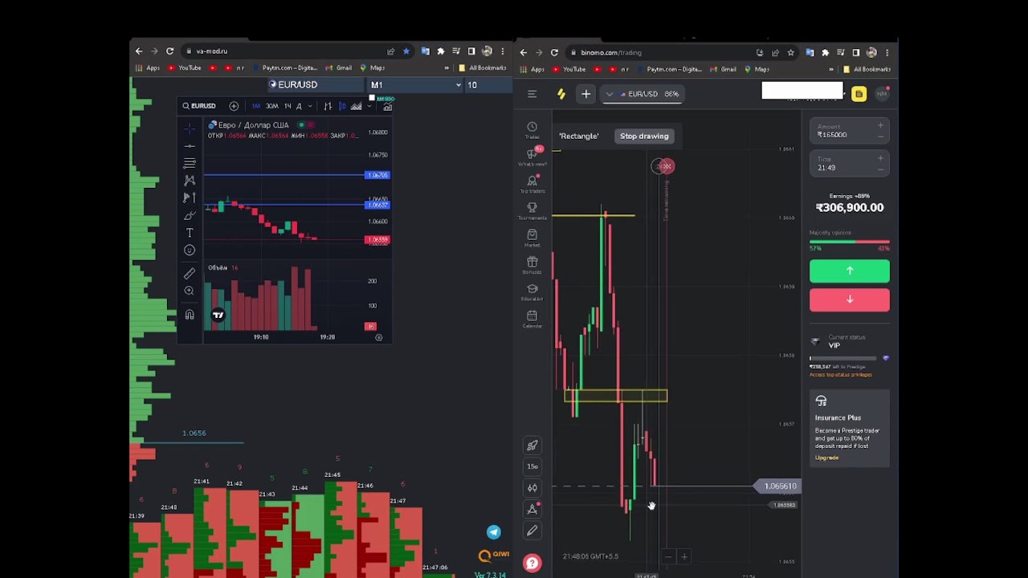Increase trade amount with plus
This screenshot has height=578, width=1028.
click(x=880, y=125)
